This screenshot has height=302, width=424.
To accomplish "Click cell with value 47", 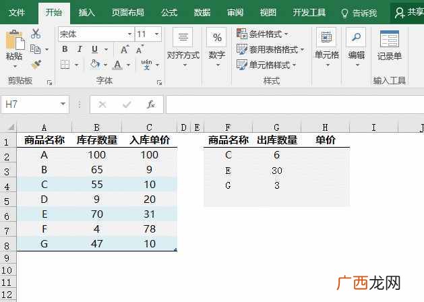I will click(x=97, y=244).
